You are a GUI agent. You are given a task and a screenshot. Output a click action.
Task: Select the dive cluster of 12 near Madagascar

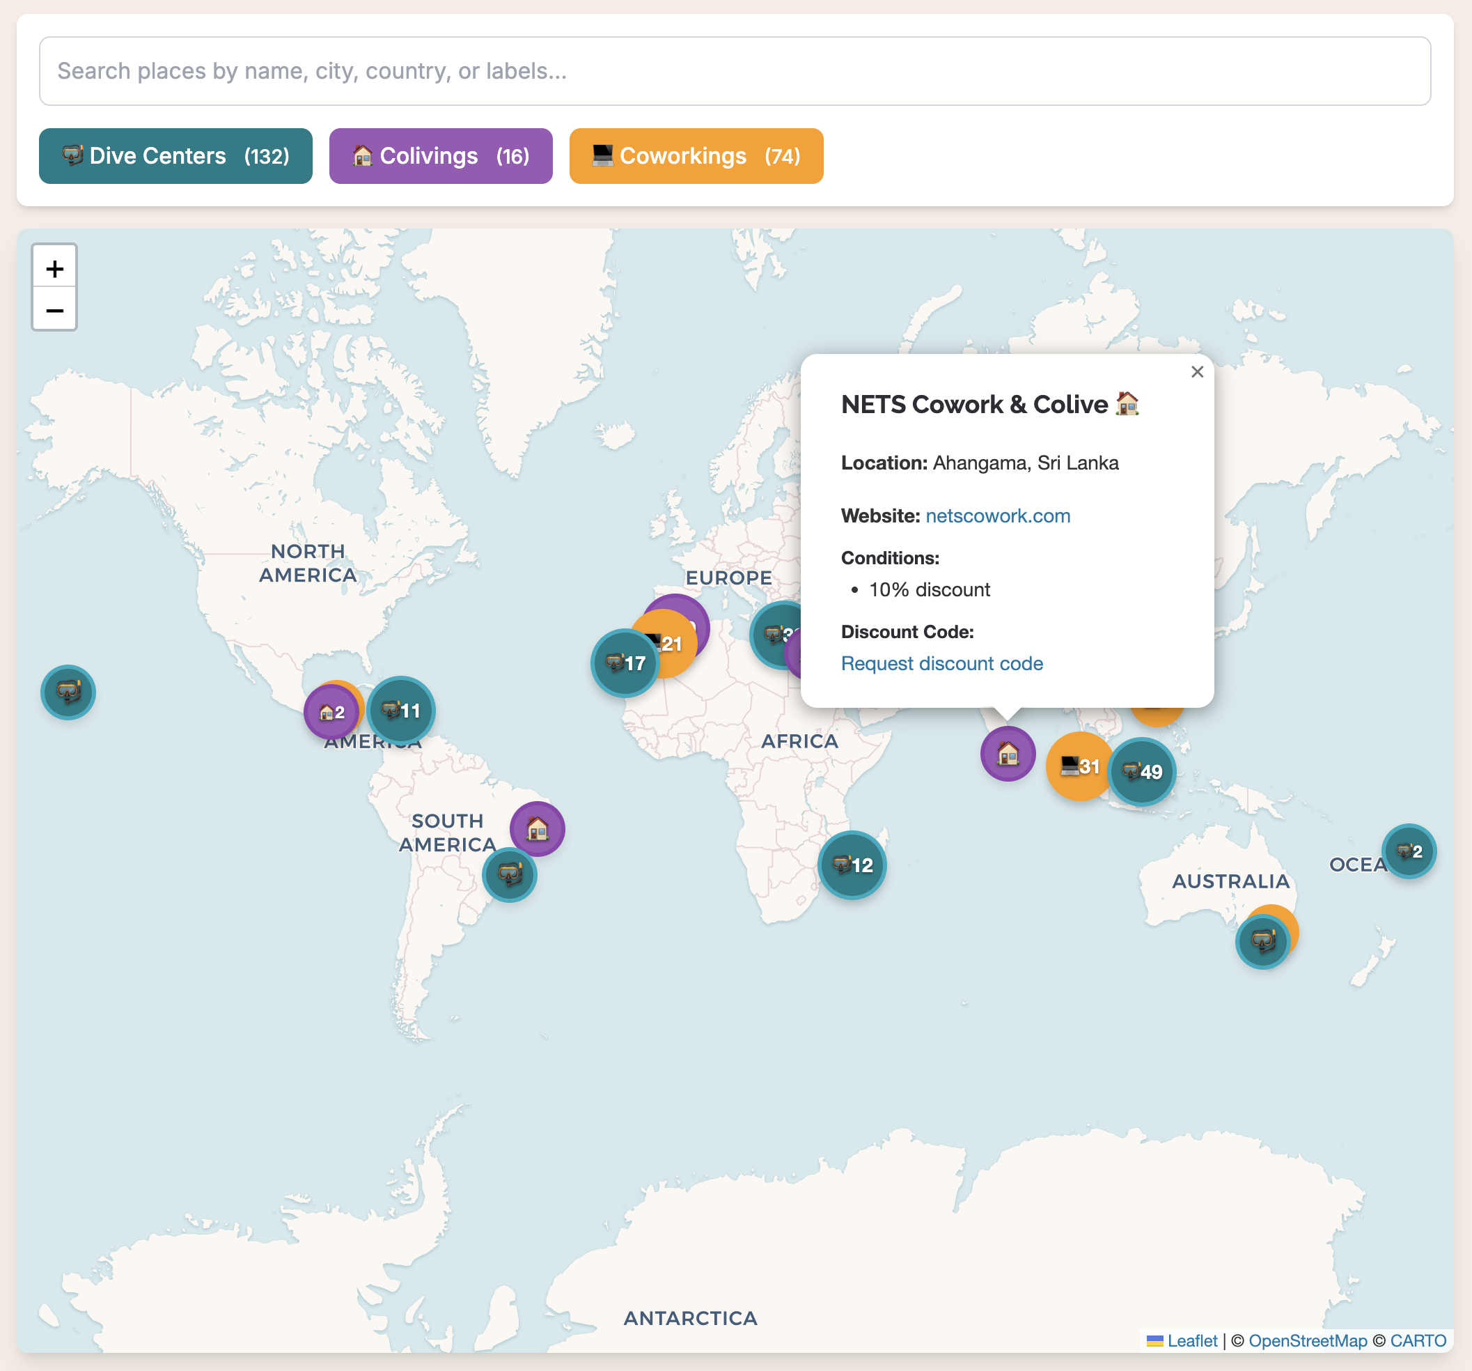[852, 865]
